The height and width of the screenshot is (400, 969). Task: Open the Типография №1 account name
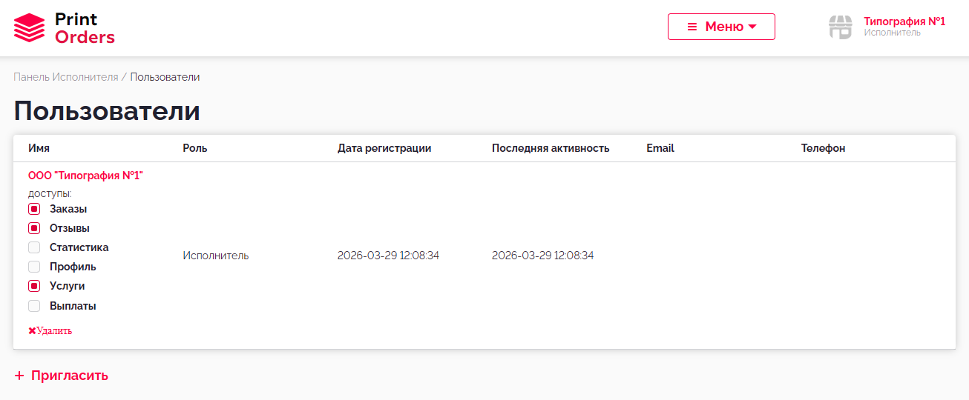coord(904,21)
